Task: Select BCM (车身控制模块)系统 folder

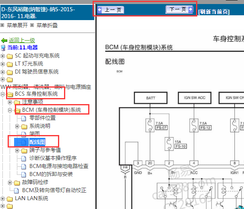Action: click(x=52, y=110)
